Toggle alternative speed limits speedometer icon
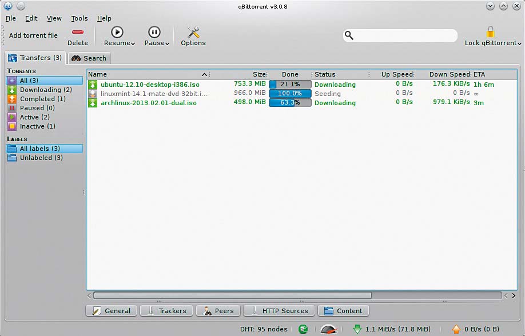This screenshot has height=336, width=525. [x=328, y=329]
